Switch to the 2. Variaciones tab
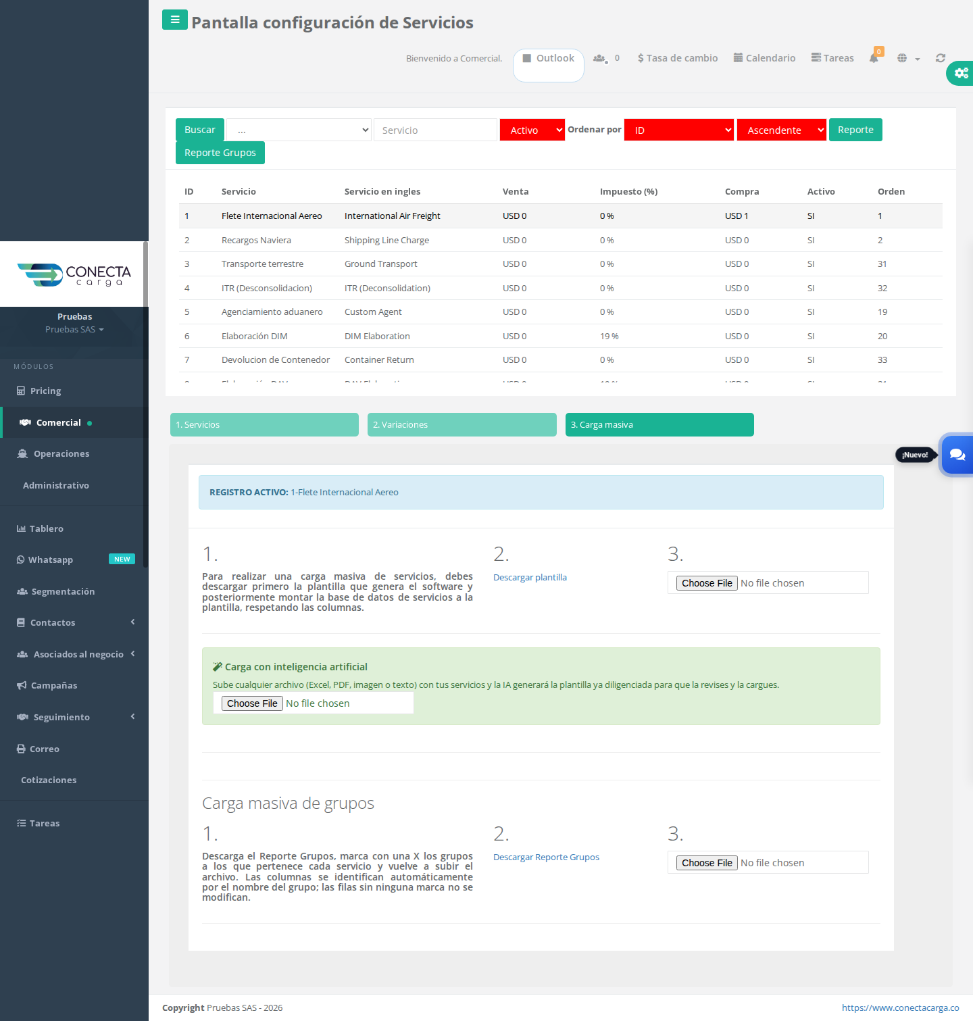Viewport: 973px width, 1021px height. pos(462,424)
